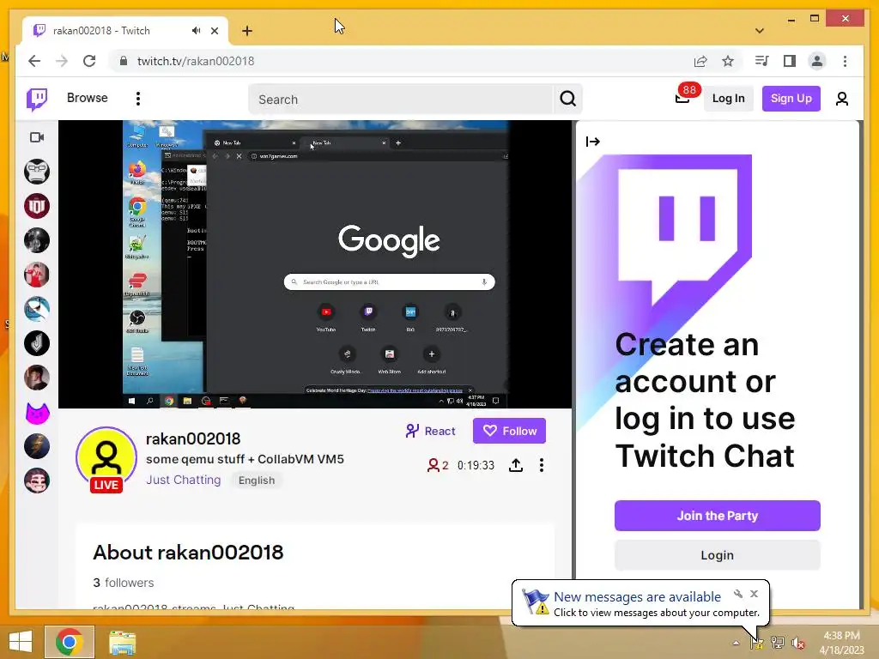
Task: Open the three-dot menu beside Browse
Action: coord(138,99)
